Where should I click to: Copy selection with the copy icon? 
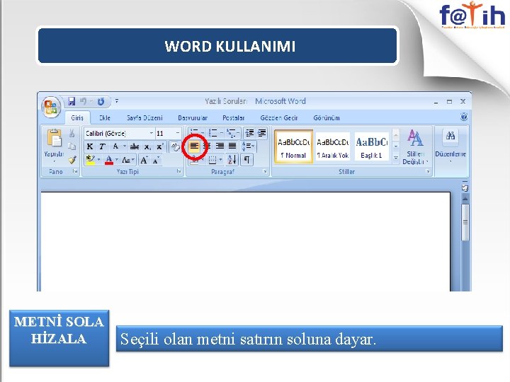click(72, 146)
